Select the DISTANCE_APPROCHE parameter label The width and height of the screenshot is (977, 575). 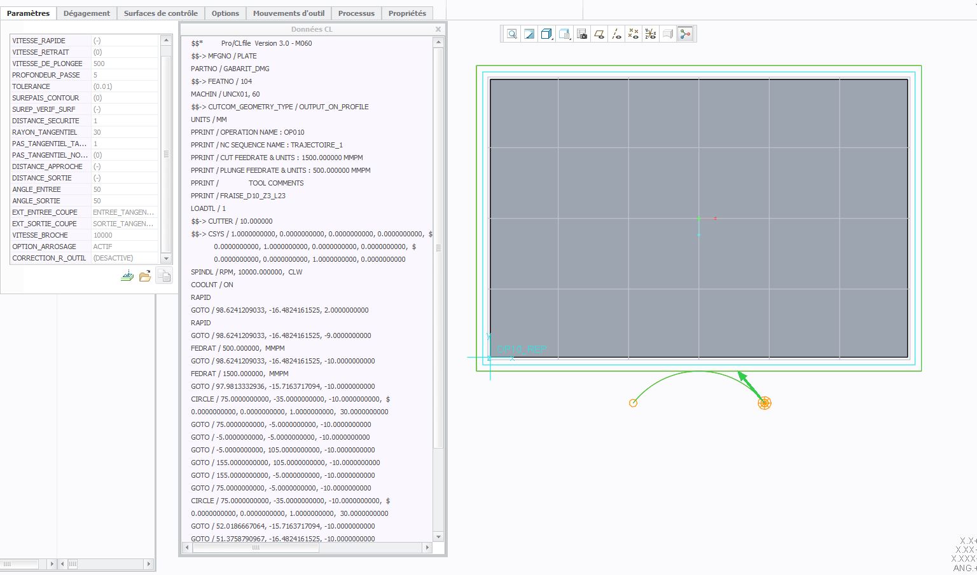tap(47, 166)
